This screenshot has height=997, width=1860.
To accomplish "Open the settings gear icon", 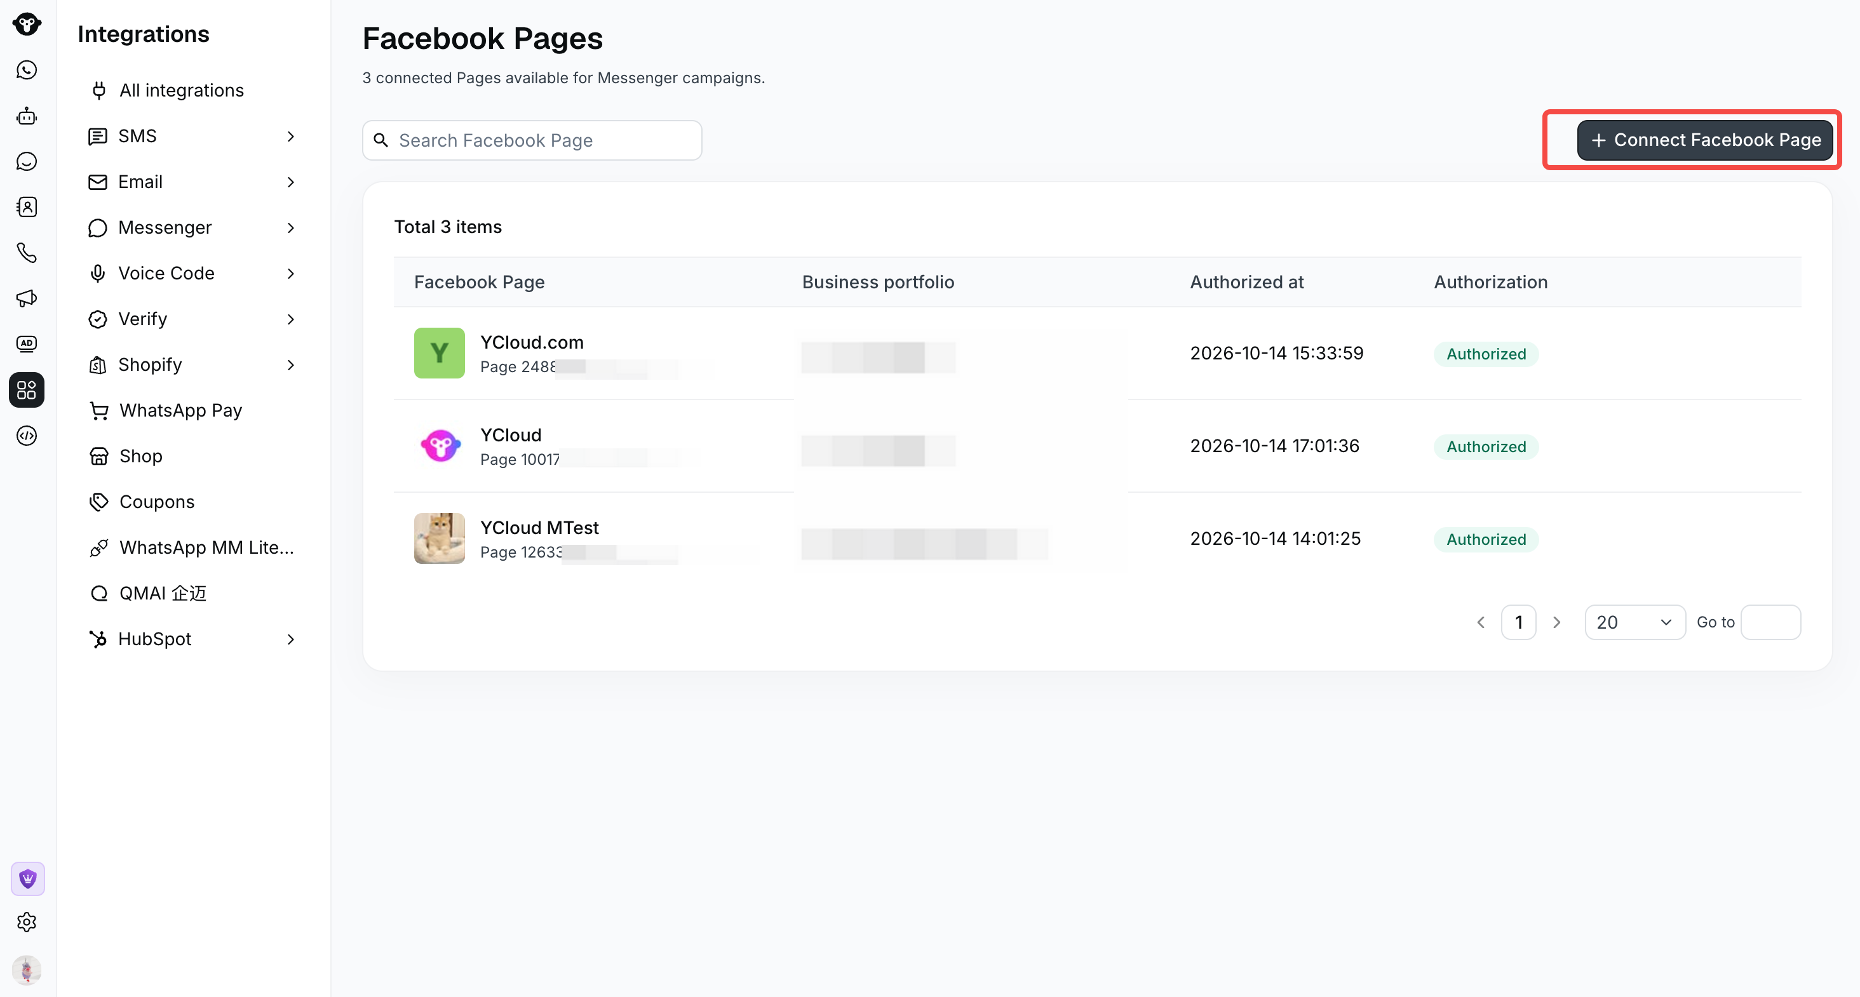I will (x=27, y=922).
